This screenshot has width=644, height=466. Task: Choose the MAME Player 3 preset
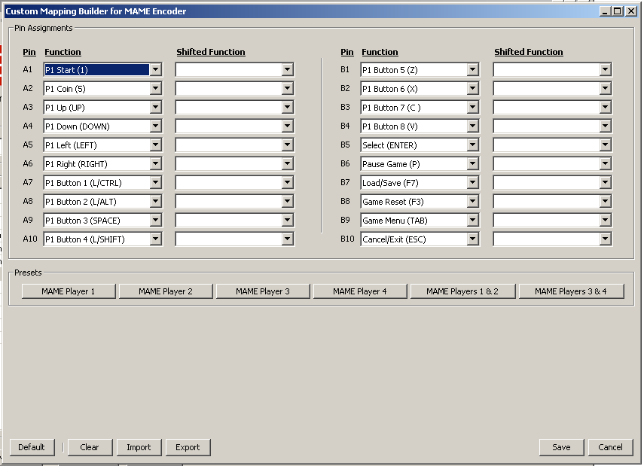[x=263, y=291]
